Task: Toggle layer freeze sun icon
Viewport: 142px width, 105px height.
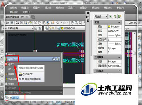Action: tap(53, 28)
